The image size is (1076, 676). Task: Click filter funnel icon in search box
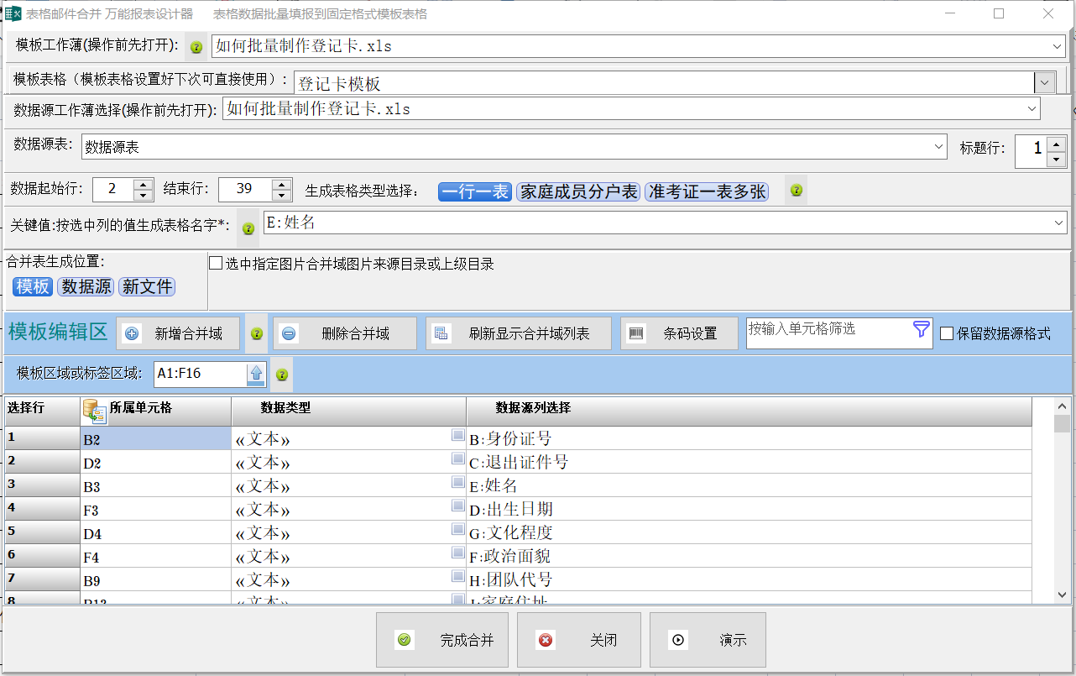tap(922, 329)
